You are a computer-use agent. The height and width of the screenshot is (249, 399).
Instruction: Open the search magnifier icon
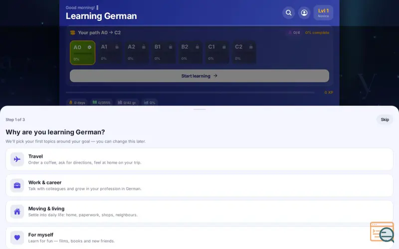(x=288, y=13)
